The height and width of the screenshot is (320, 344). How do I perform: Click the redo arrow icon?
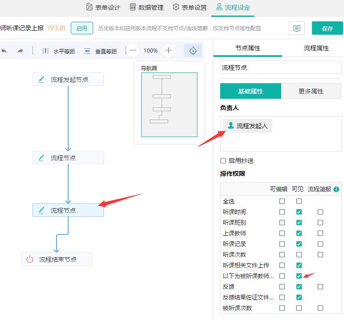pos(20,51)
